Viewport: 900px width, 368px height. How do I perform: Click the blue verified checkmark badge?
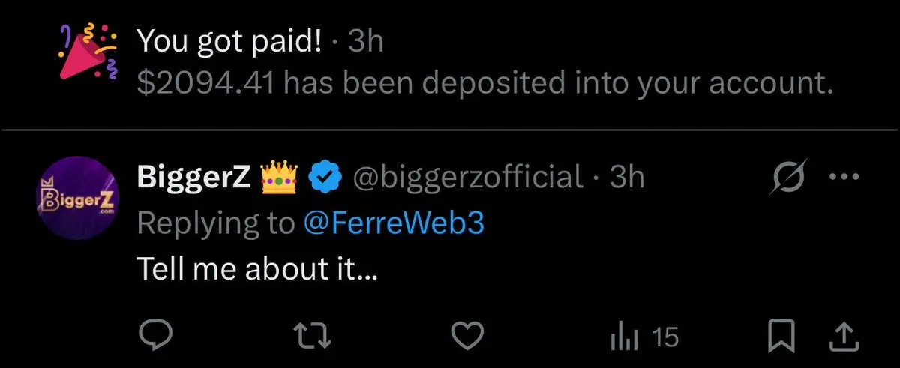tap(323, 178)
